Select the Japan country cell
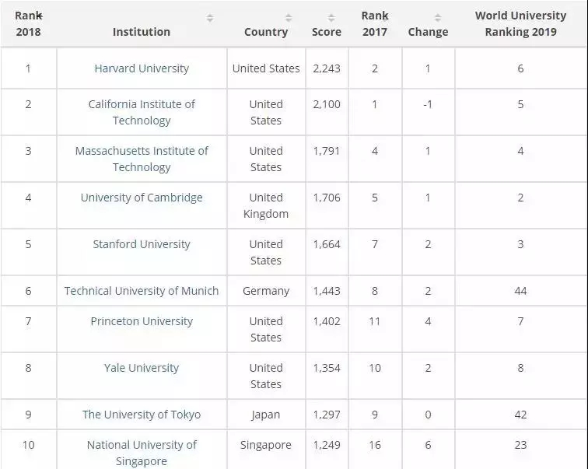588x469 pixels. (266, 415)
